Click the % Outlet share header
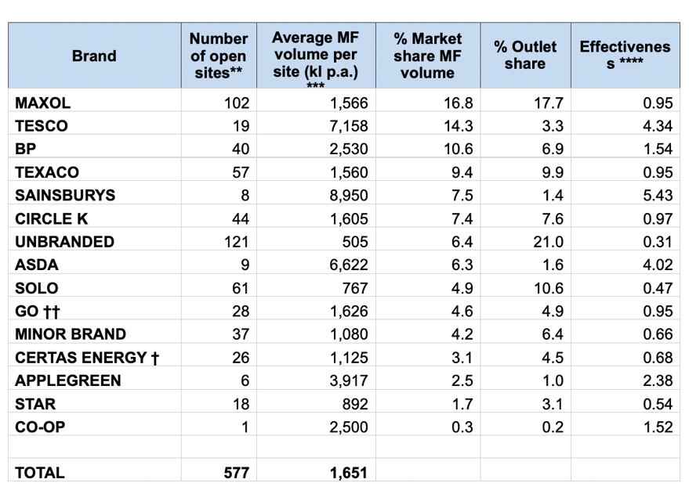 coord(524,56)
